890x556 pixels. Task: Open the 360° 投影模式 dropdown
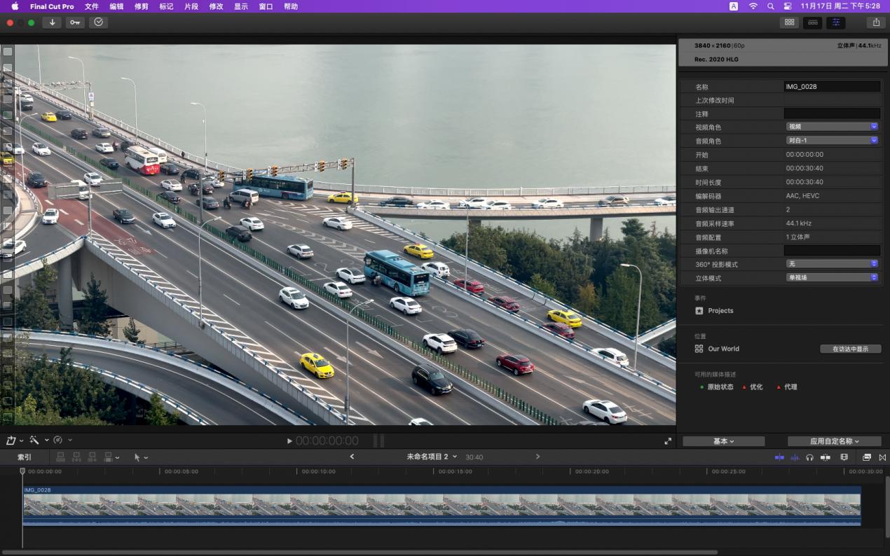[832, 264]
